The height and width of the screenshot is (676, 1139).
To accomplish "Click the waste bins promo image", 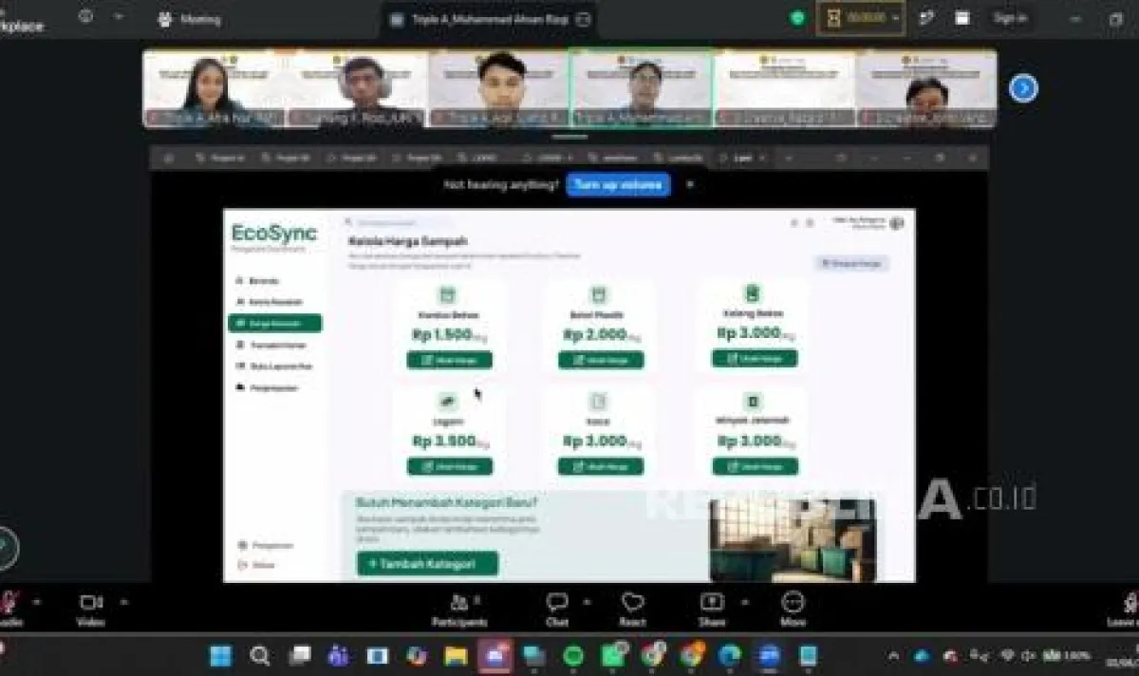I will (793, 539).
